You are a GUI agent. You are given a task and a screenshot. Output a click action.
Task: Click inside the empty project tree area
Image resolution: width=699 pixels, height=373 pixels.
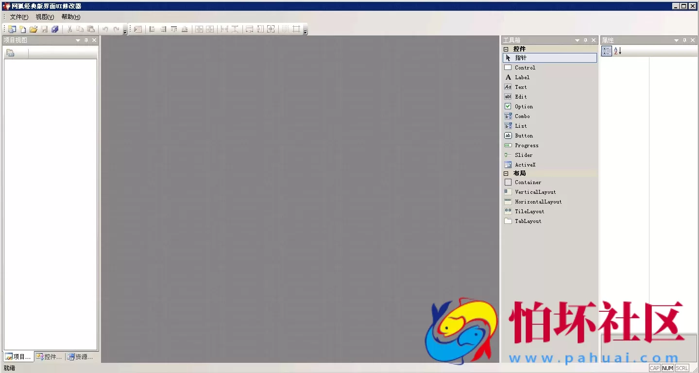coord(51,194)
